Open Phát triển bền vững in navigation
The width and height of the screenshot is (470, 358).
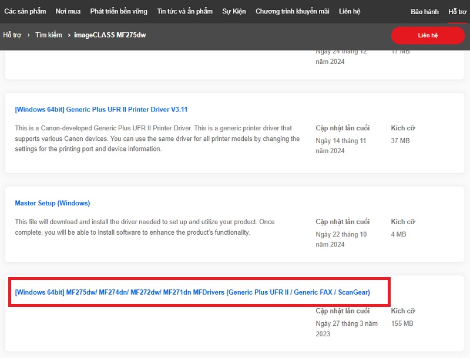(119, 12)
